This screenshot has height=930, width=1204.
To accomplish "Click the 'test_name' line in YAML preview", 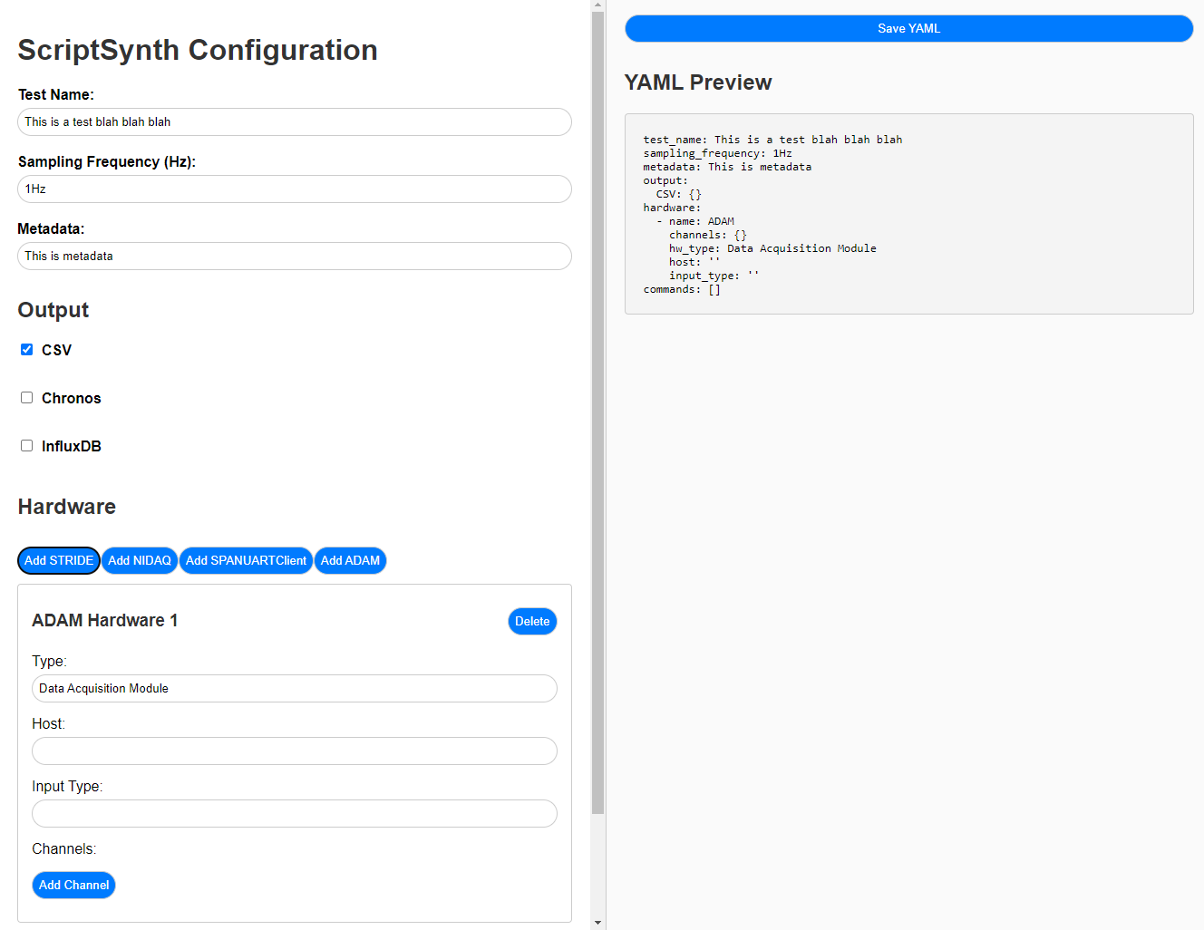I will [x=772, y=140].
